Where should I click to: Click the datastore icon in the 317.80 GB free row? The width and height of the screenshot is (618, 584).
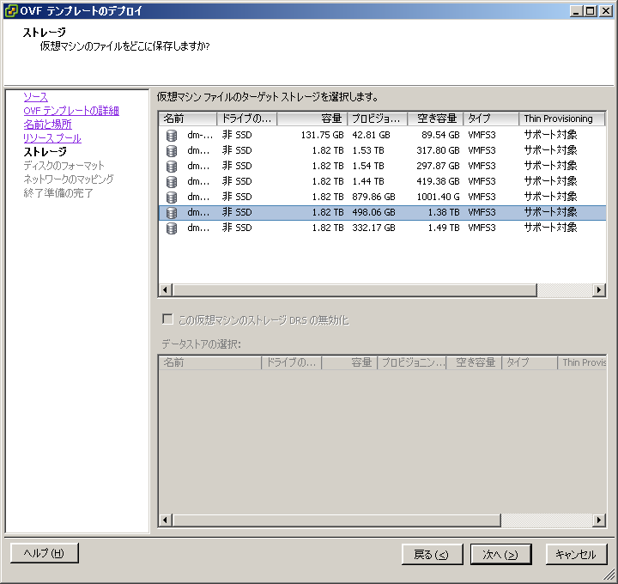[x=172, y=150]
